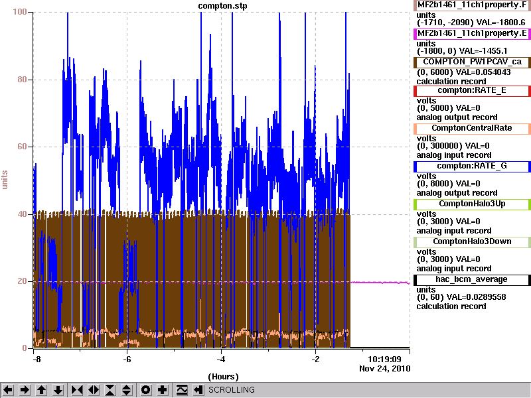Select the ComptonCentralRate legend entry
The width and height of the screenshot is (531, 398).
(472, 128)
